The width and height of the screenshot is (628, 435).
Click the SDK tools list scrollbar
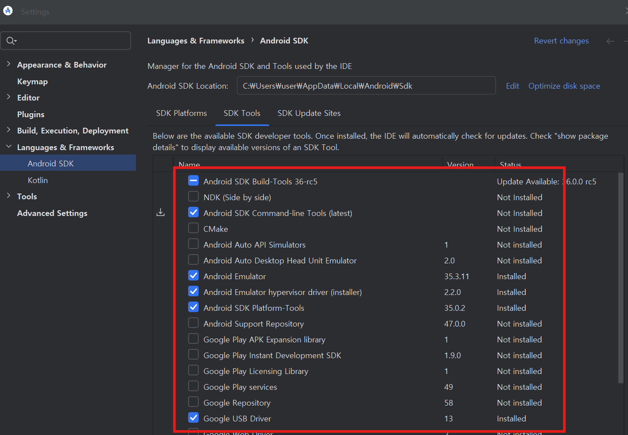[x=621, y=278]
